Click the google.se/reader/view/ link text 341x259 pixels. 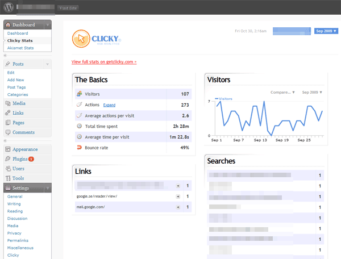click(x=97, y=197)
